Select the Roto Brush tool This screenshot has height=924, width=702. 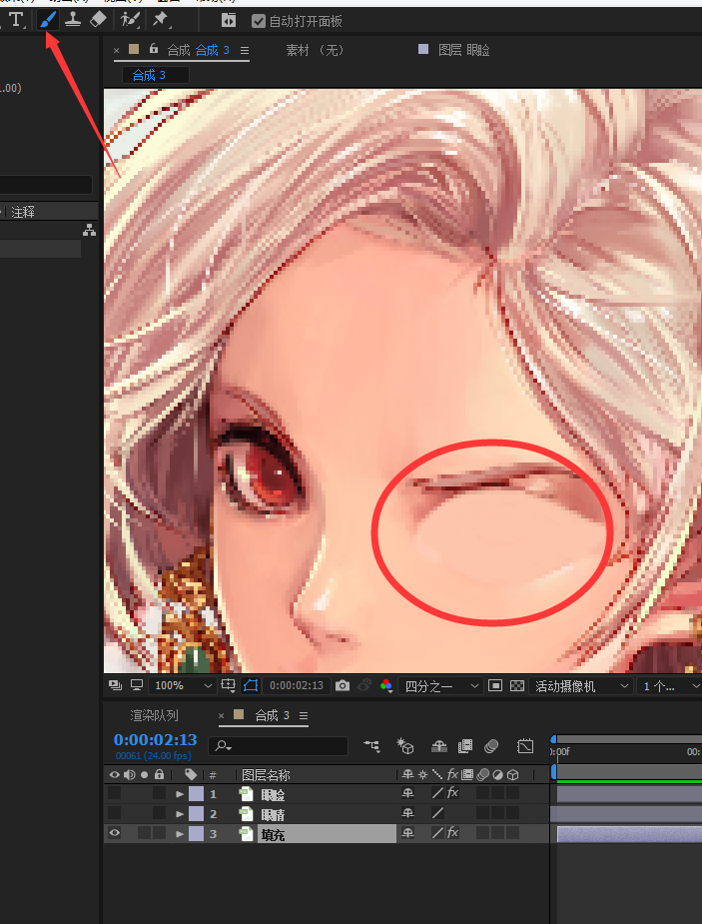pyautogui.click(x=130, y=20)
